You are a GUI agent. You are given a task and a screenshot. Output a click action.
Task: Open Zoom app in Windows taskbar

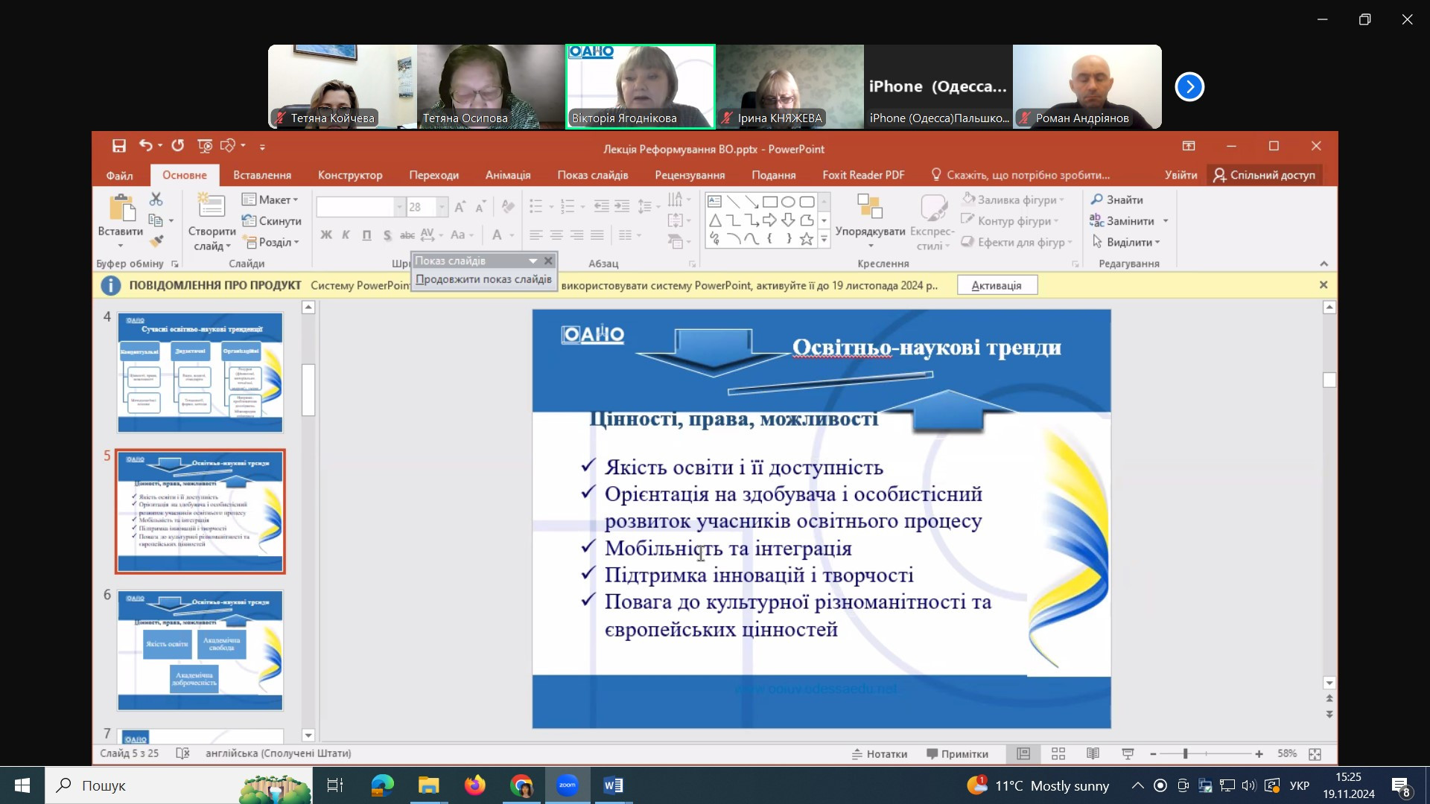coord(568,785)
